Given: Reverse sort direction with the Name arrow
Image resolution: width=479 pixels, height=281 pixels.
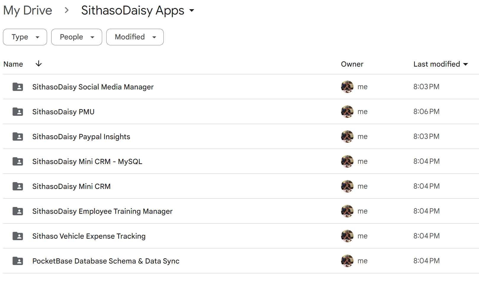Looking at the screenshot, I should [x=38, y=64].
